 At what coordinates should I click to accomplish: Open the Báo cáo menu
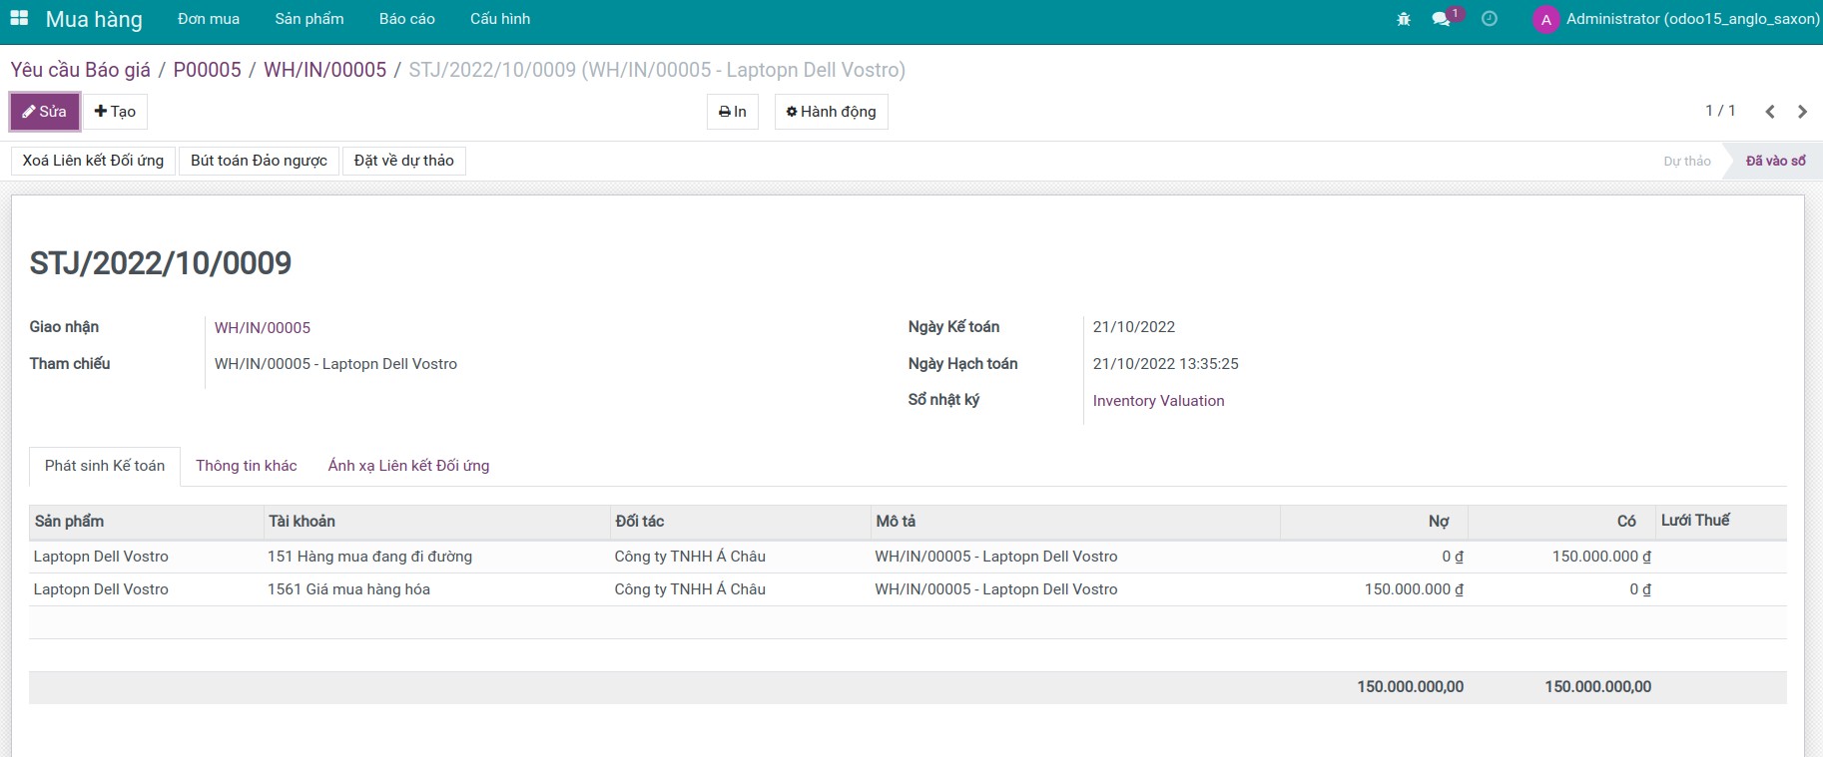pos(406,19)
